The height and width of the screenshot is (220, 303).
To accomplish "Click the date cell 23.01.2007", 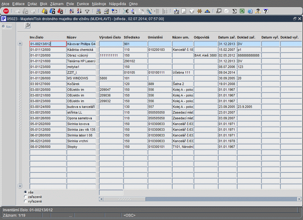I will pos(227,112).
